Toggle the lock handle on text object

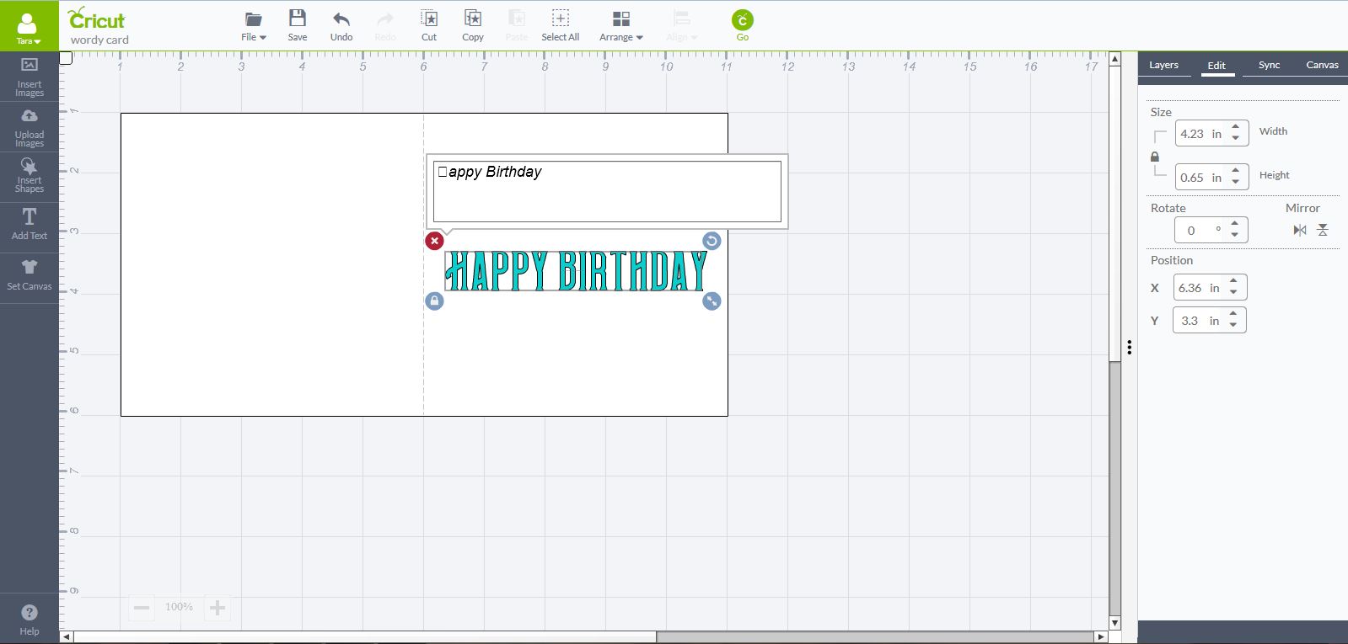click(434, 301)
